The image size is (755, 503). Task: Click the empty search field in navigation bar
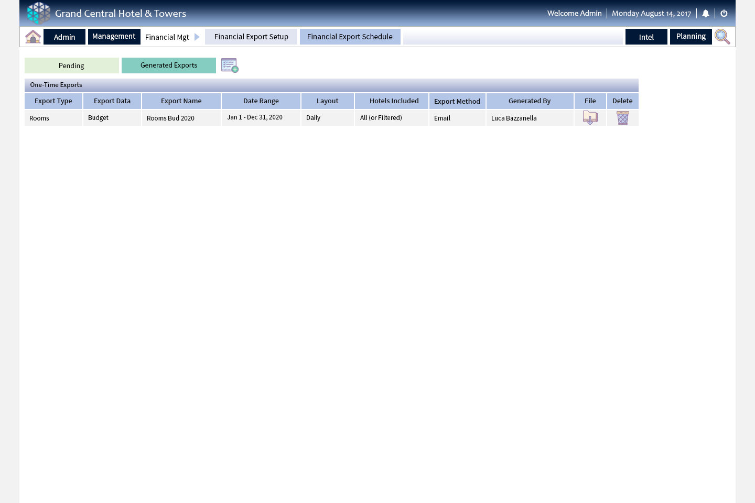point(512,37)
